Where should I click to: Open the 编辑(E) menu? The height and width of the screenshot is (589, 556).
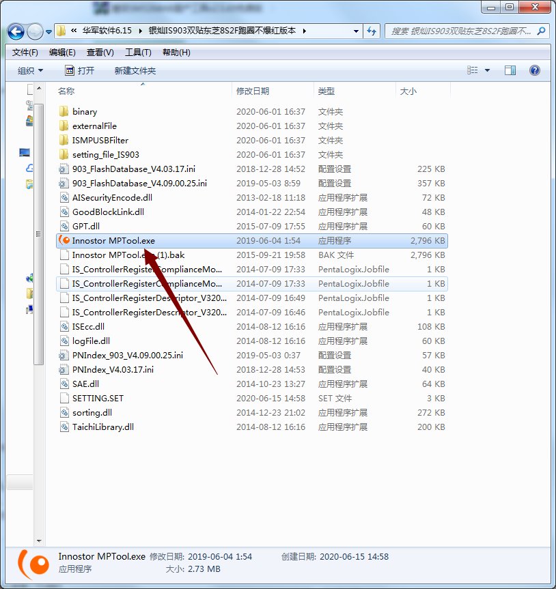click(x=62, y=53)
